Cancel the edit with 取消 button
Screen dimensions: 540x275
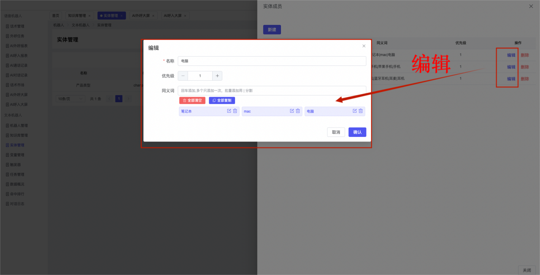pyautogui.click(x=336, y=132)
